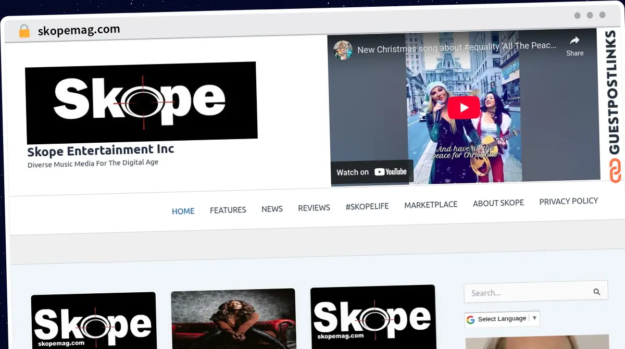Focus the Search... input field

click(x=536, y=292)
